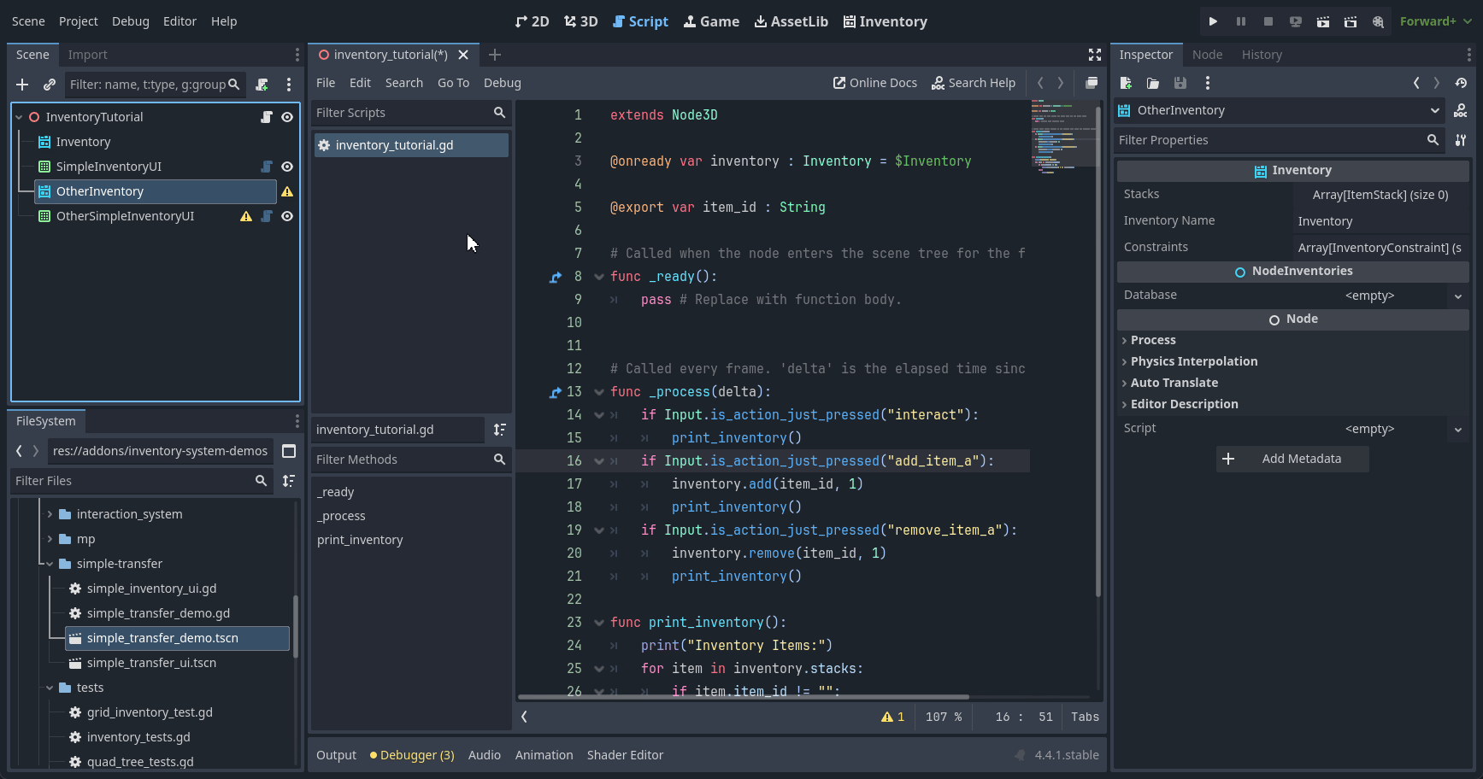This screenshot has width=1483, height=779.
Task: Toggle visibility of SimpleInventoryUI node
Action: 287,167
